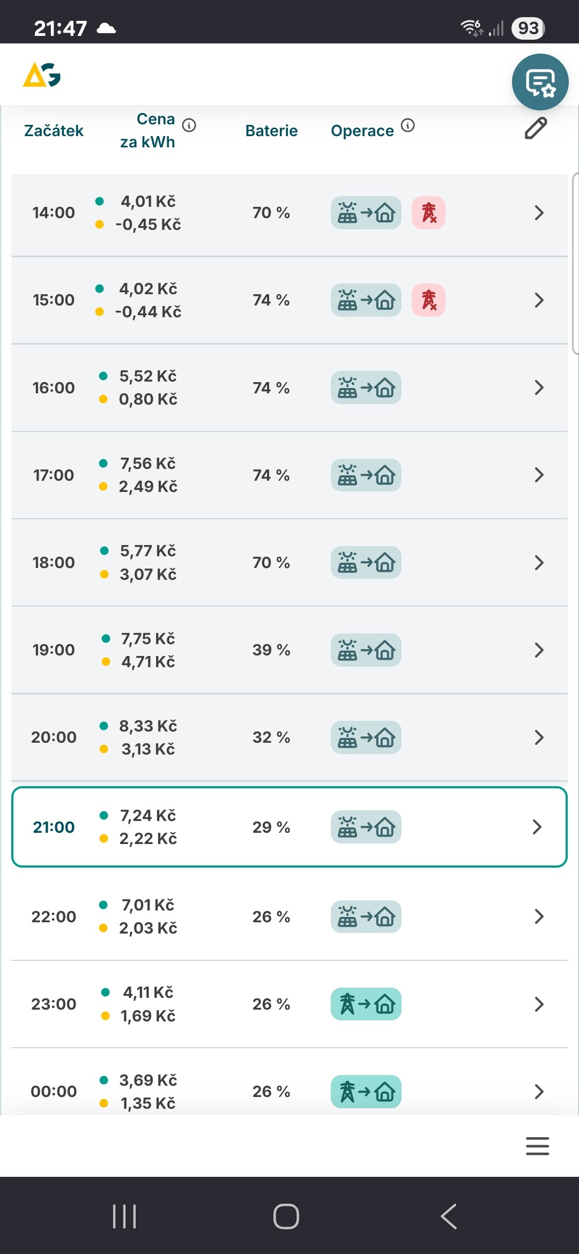Tap red grid-blocked icon in 14:00 row
Viewport: 579px width, 1254px height.
428,213
